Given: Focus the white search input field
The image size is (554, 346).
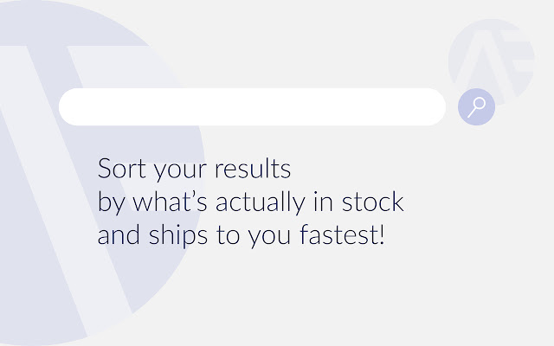Looking at the screenshot, I should click(x=251, y=107).
